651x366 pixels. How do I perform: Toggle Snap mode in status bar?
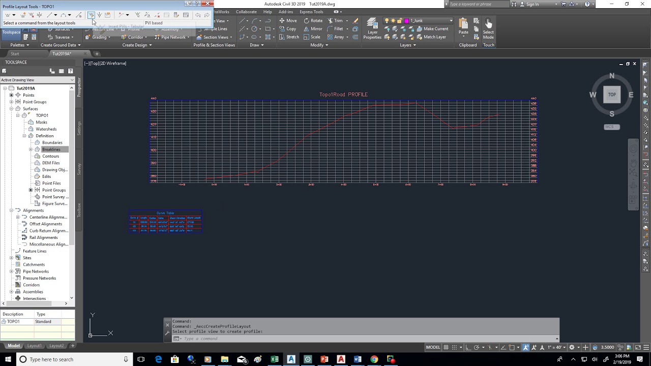454,347
